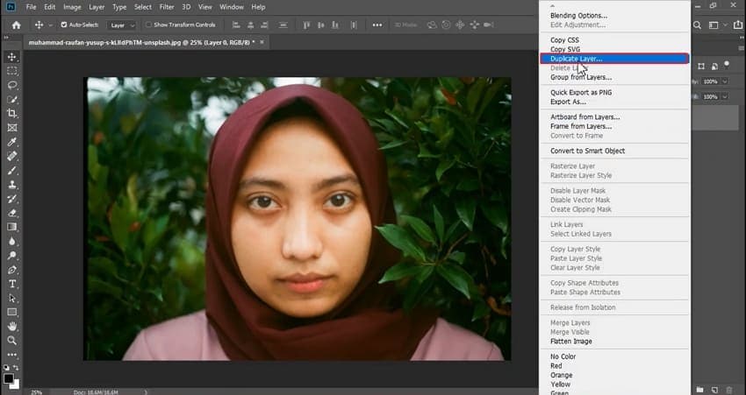Click the Home icon in options bar

point(16,25)
